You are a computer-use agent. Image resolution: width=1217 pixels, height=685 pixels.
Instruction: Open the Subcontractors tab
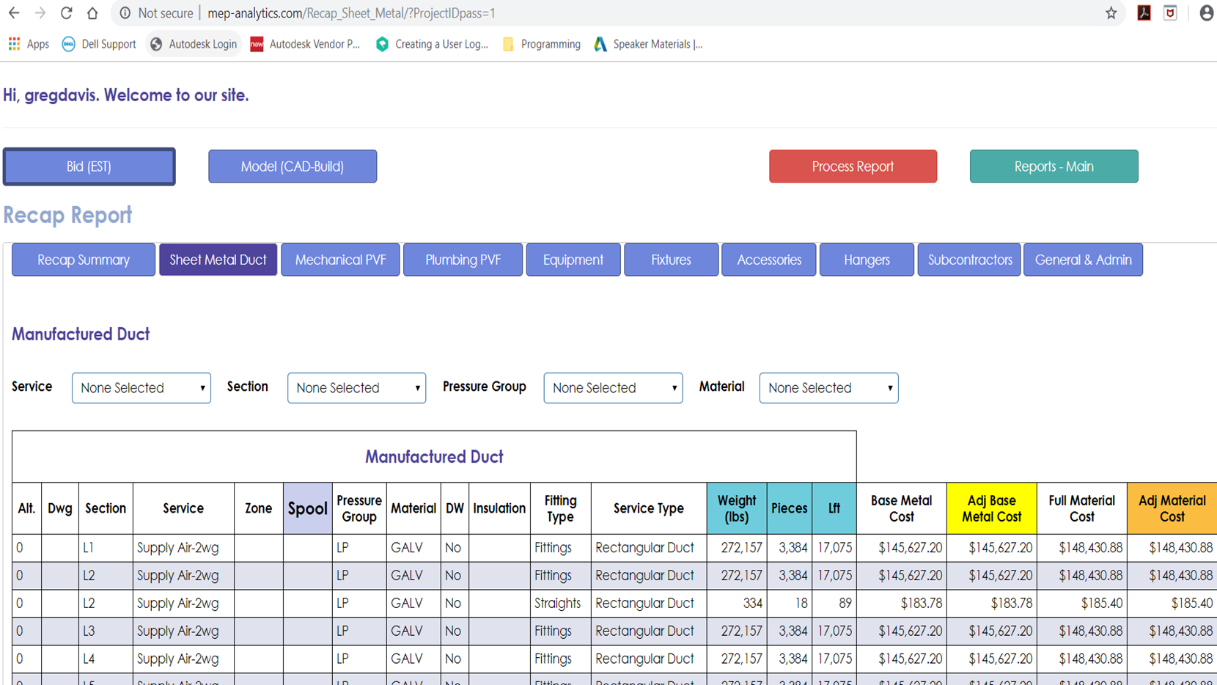(x=969, y=260)
